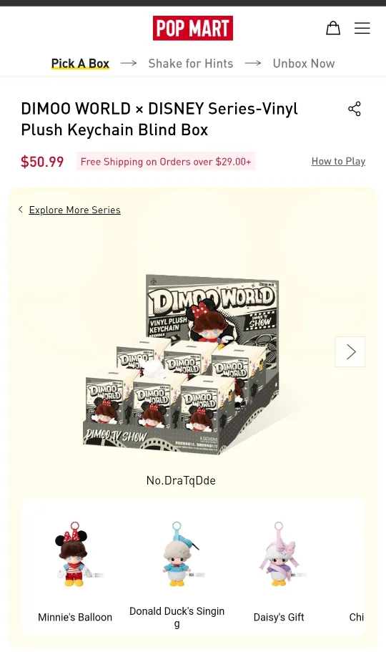Share this product via share icon

pos(355,109)
